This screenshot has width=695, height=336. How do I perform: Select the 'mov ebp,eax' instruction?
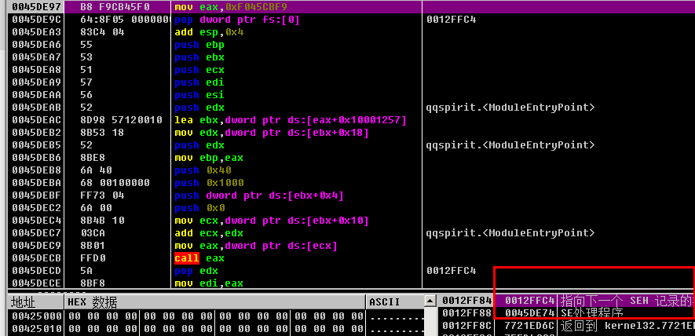(x=209, y=158)
